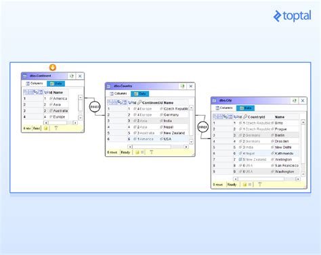The height and width of the screenshot is (255, 321).
Task: Select the Brno cell in dbo.City
Action: click(x=285, y=123)
